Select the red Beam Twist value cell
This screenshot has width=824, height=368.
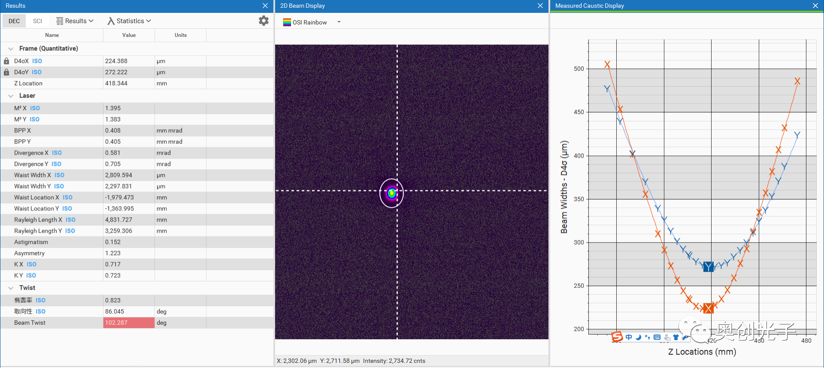point(129,322)
